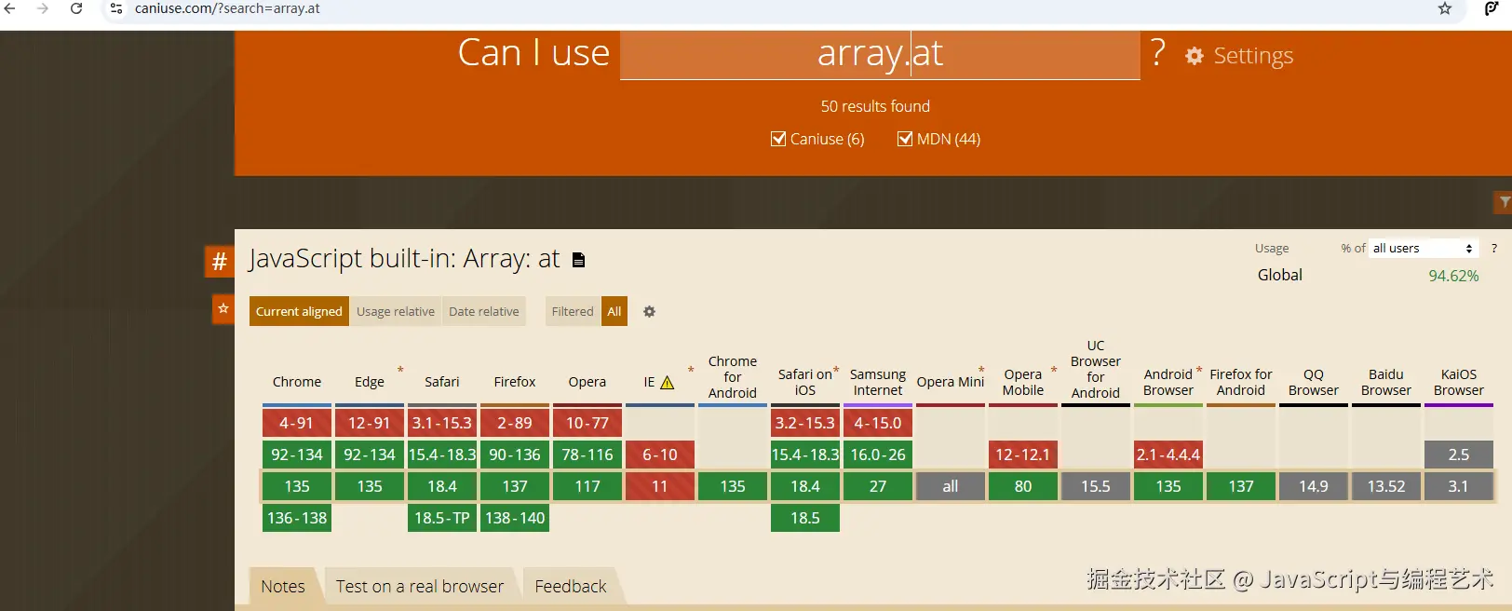Click the IE 11 cell
Image resolution: width=1512 pixels, height=611 pixels.
click(x=660, y=486)
